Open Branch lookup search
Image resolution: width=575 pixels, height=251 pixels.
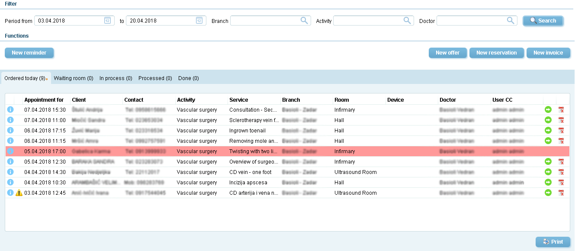click(x=304, y=20)
